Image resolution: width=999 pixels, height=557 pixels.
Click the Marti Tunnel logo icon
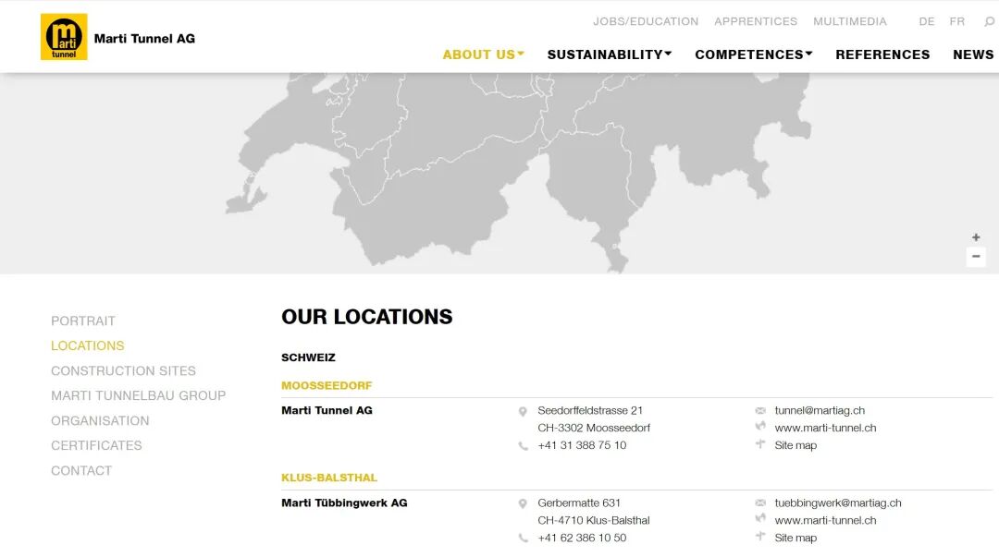click(64, 37)
